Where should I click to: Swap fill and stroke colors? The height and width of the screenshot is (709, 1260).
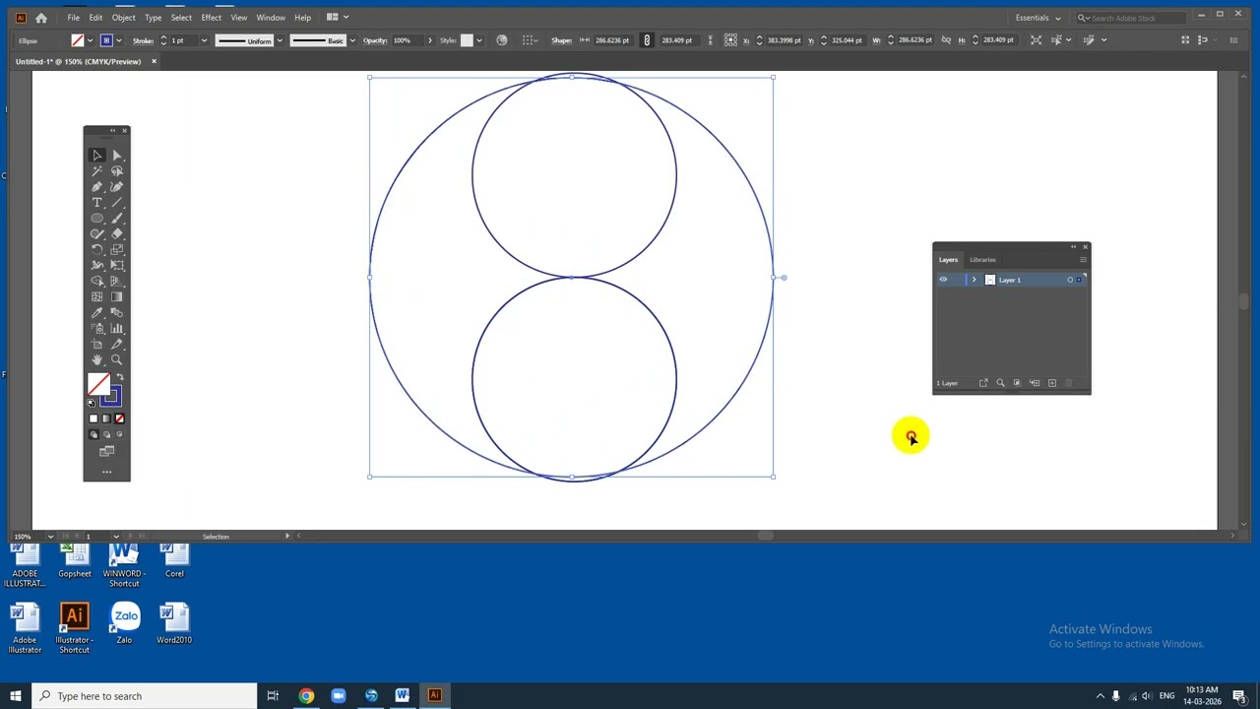click(x=119, y=378)
